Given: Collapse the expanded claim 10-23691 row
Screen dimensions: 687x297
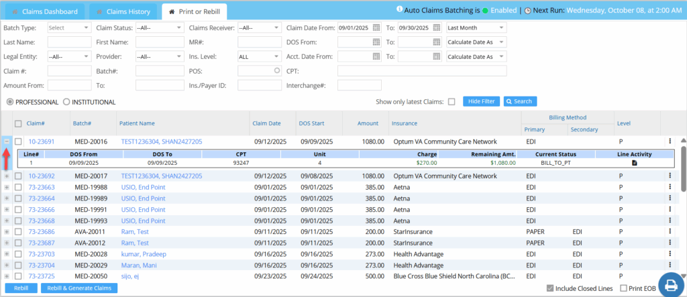Looking at the screenshot, I should (6, 141).
